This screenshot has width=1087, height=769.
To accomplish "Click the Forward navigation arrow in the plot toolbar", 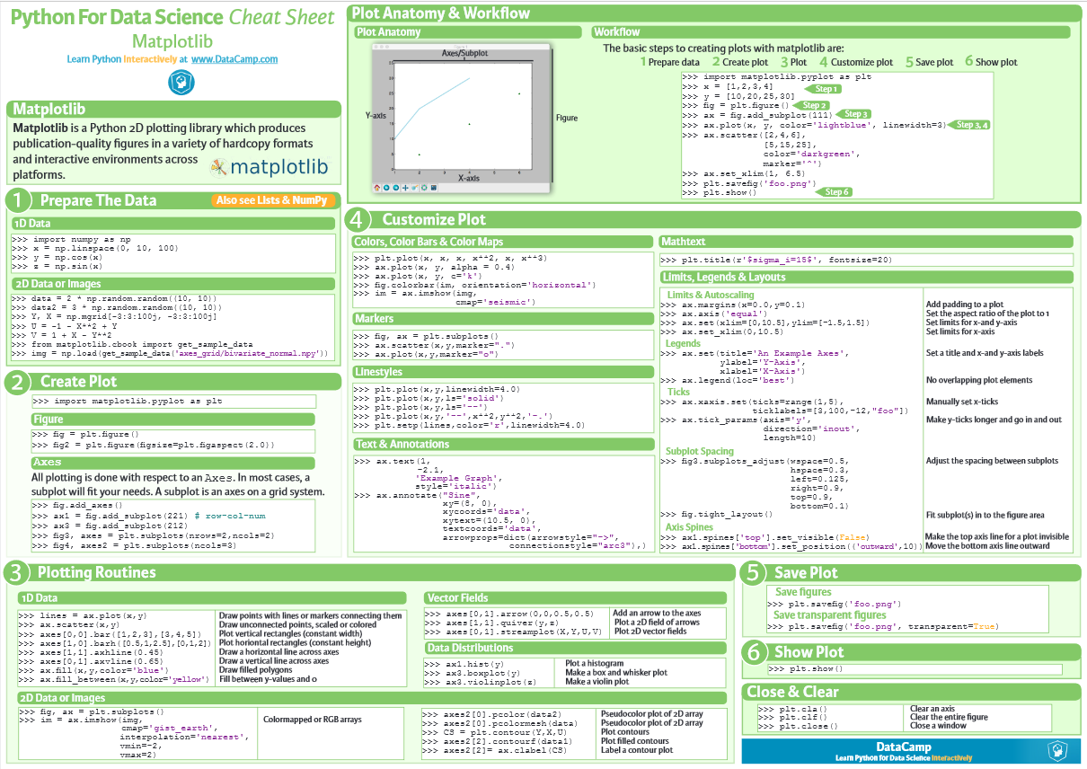I will coord(395,187).
